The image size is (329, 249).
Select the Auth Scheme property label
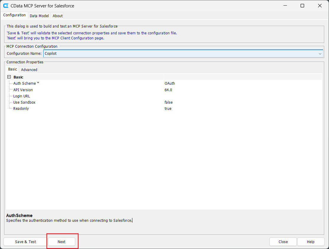coord(26,83)
